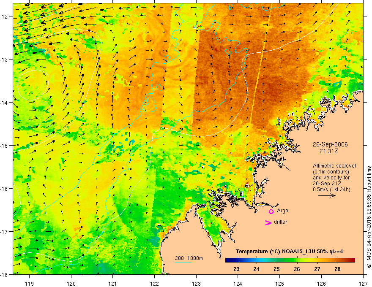The height and width of the screenshot is (287, 372).
Task: Click the magenta drifter arrow symbol
Action: point(268,222)
